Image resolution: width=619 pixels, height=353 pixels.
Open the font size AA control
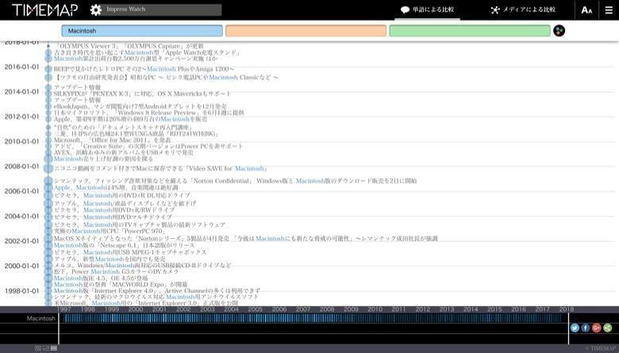[x=586, y=10]
